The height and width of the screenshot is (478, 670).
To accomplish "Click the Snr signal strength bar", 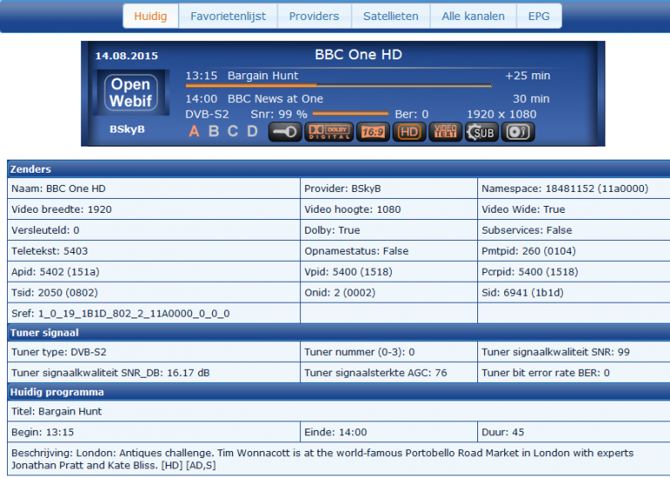I will (350, 114).
